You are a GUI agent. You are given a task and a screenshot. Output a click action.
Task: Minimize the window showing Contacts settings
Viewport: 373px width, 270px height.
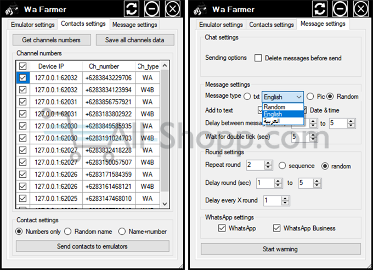pos(152,9)
